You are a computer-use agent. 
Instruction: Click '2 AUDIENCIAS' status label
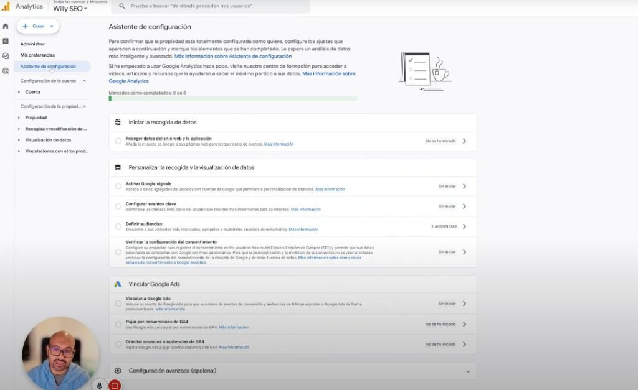pos(444,226)
